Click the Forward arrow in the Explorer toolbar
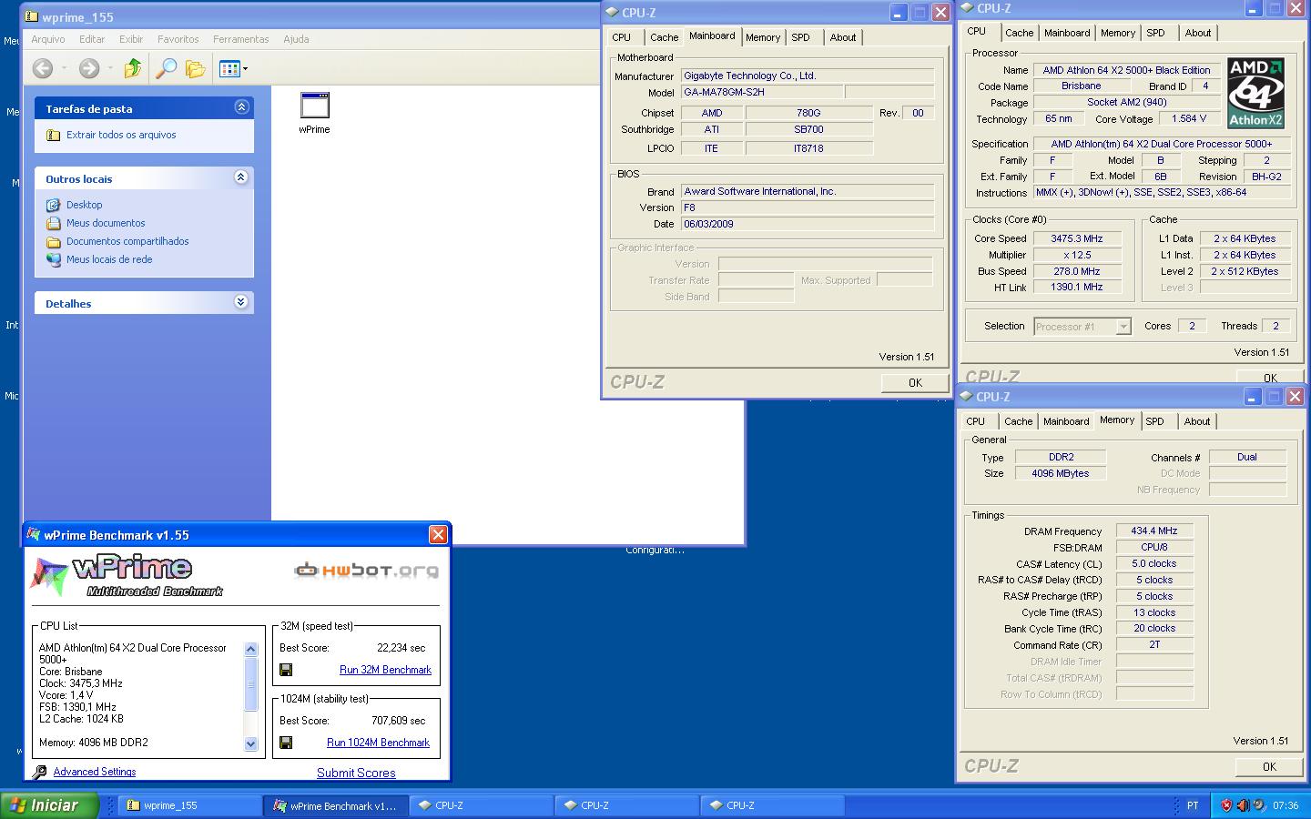 point(88,68)
